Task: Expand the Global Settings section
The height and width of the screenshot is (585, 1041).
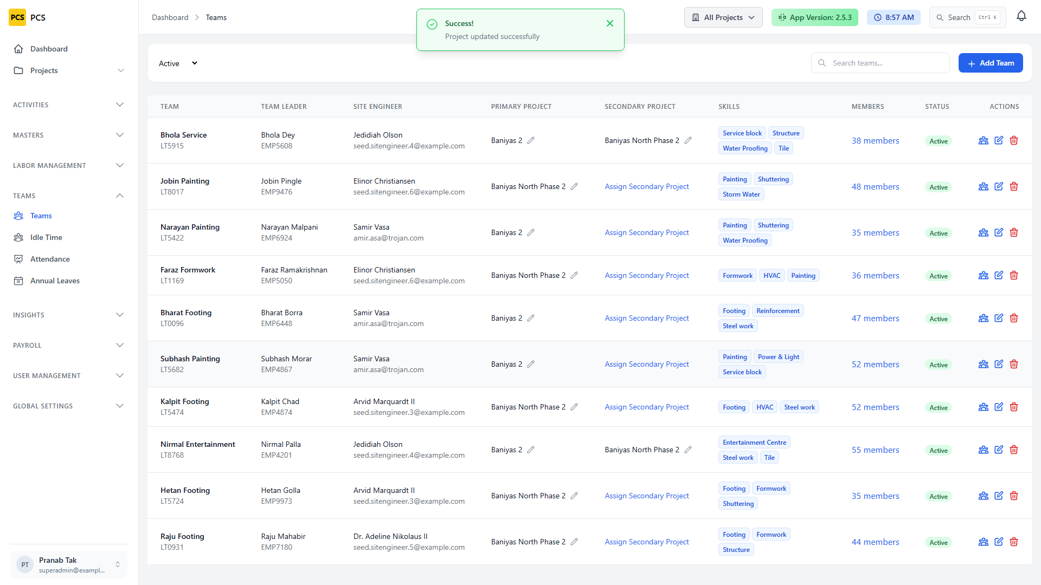Action: pos(69,406)
